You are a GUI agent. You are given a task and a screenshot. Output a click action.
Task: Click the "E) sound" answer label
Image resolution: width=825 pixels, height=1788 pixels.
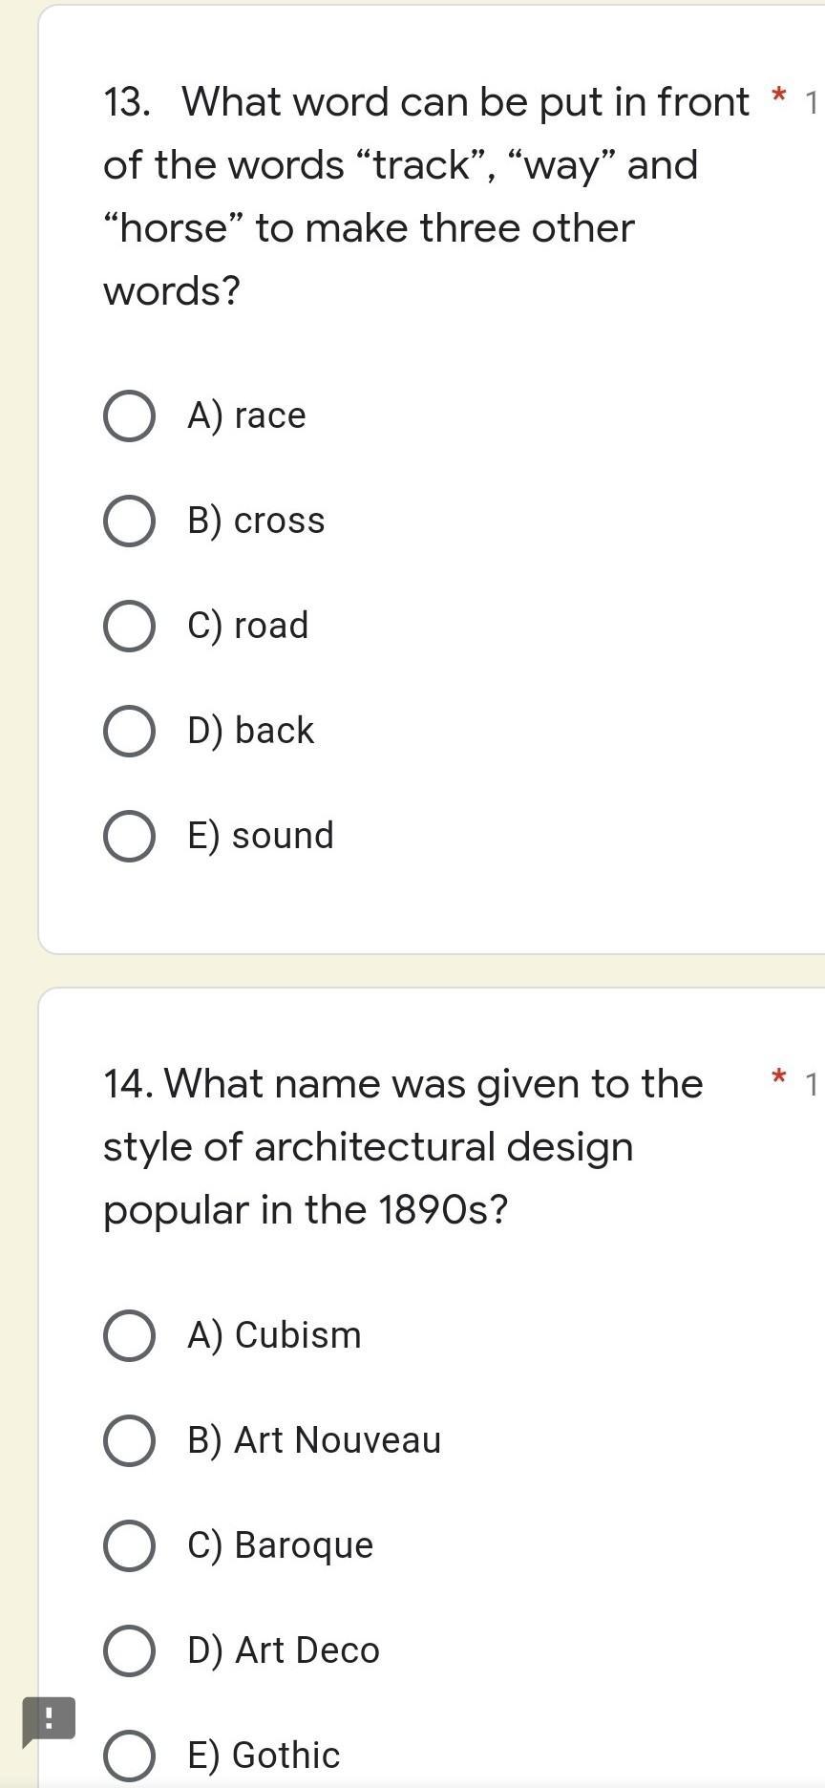[261, 837]
